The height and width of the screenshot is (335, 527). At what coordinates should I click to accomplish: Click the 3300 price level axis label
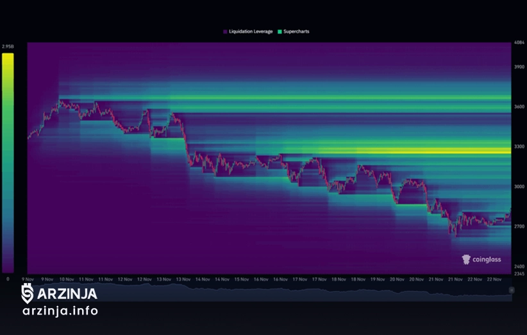coord(519,147)
